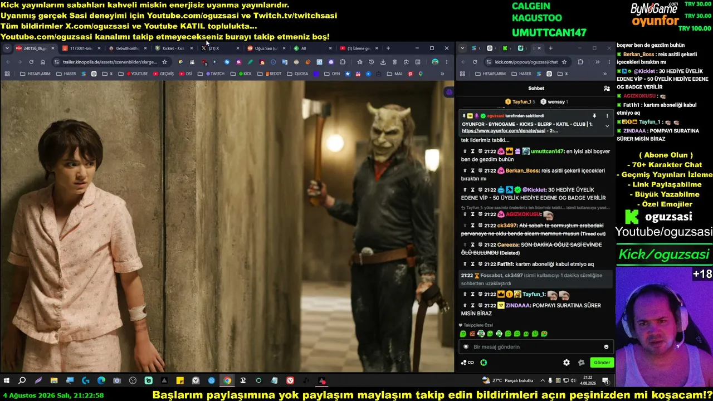Show hidden bookmarks in the chat browser's bar

[x=604, y=74]
